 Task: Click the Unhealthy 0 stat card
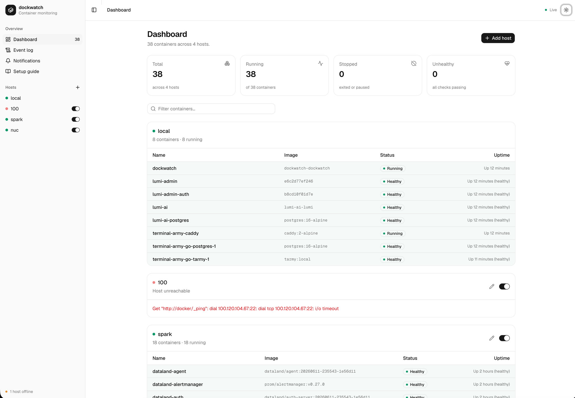[x=471, y=75]
